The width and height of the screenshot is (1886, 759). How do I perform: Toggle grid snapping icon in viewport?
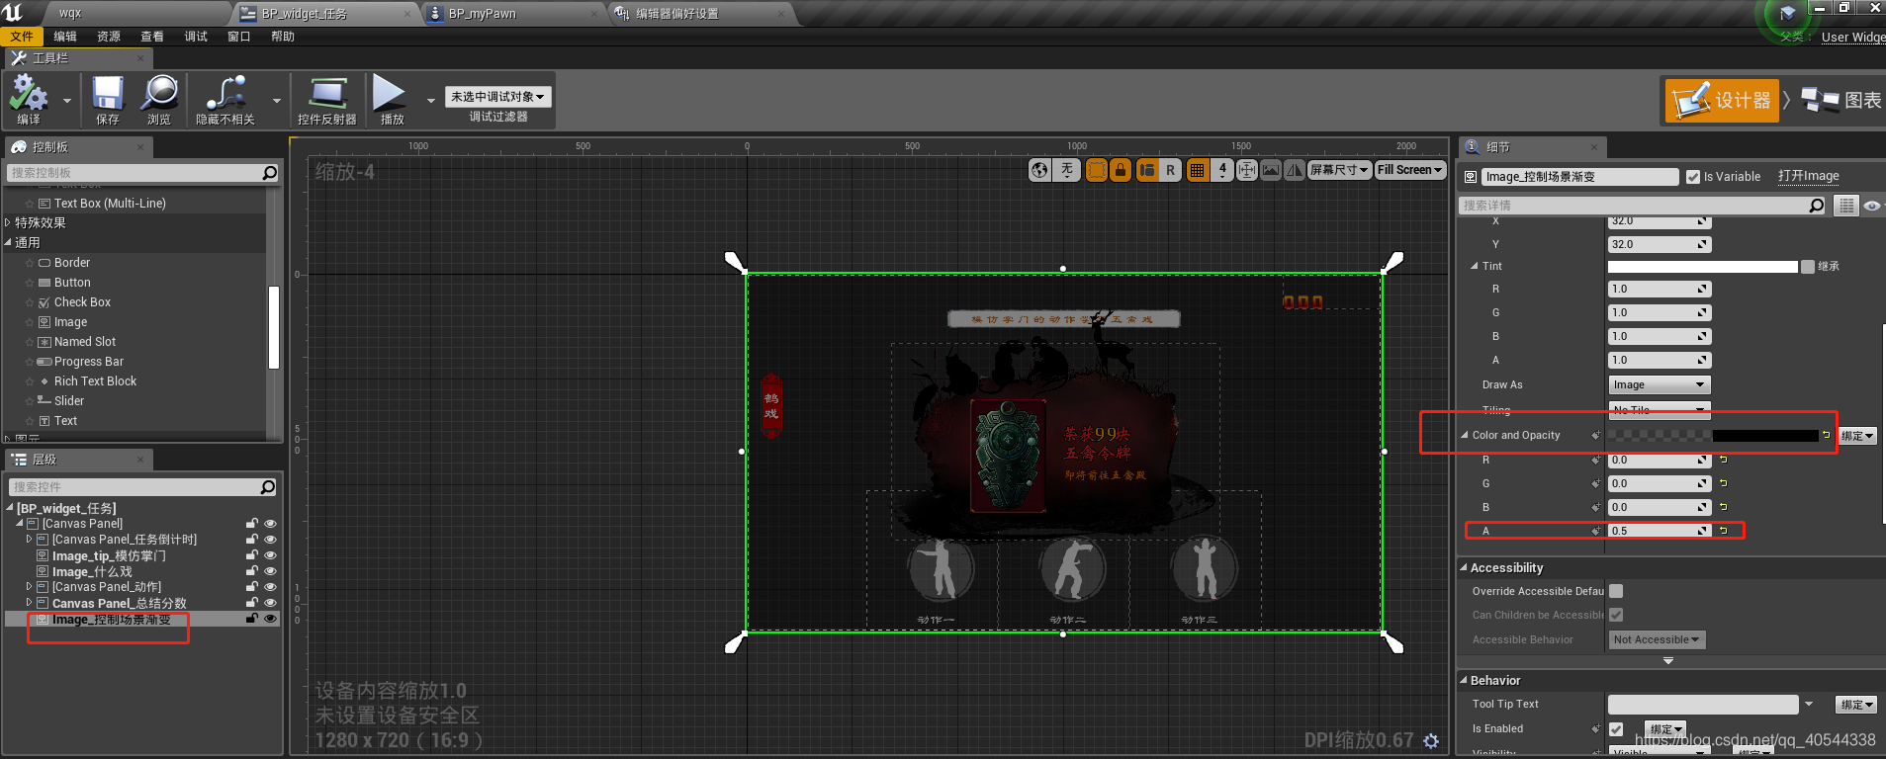(1197, 170)
